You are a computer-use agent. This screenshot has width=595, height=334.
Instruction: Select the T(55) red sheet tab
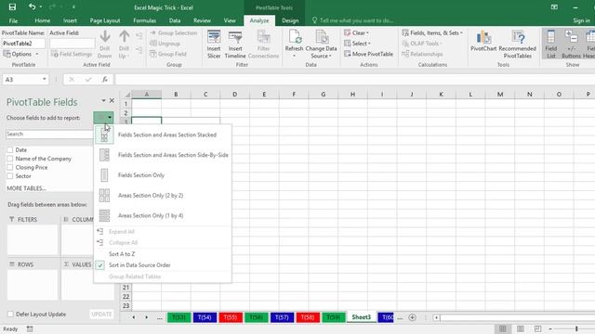pos(231,317)
